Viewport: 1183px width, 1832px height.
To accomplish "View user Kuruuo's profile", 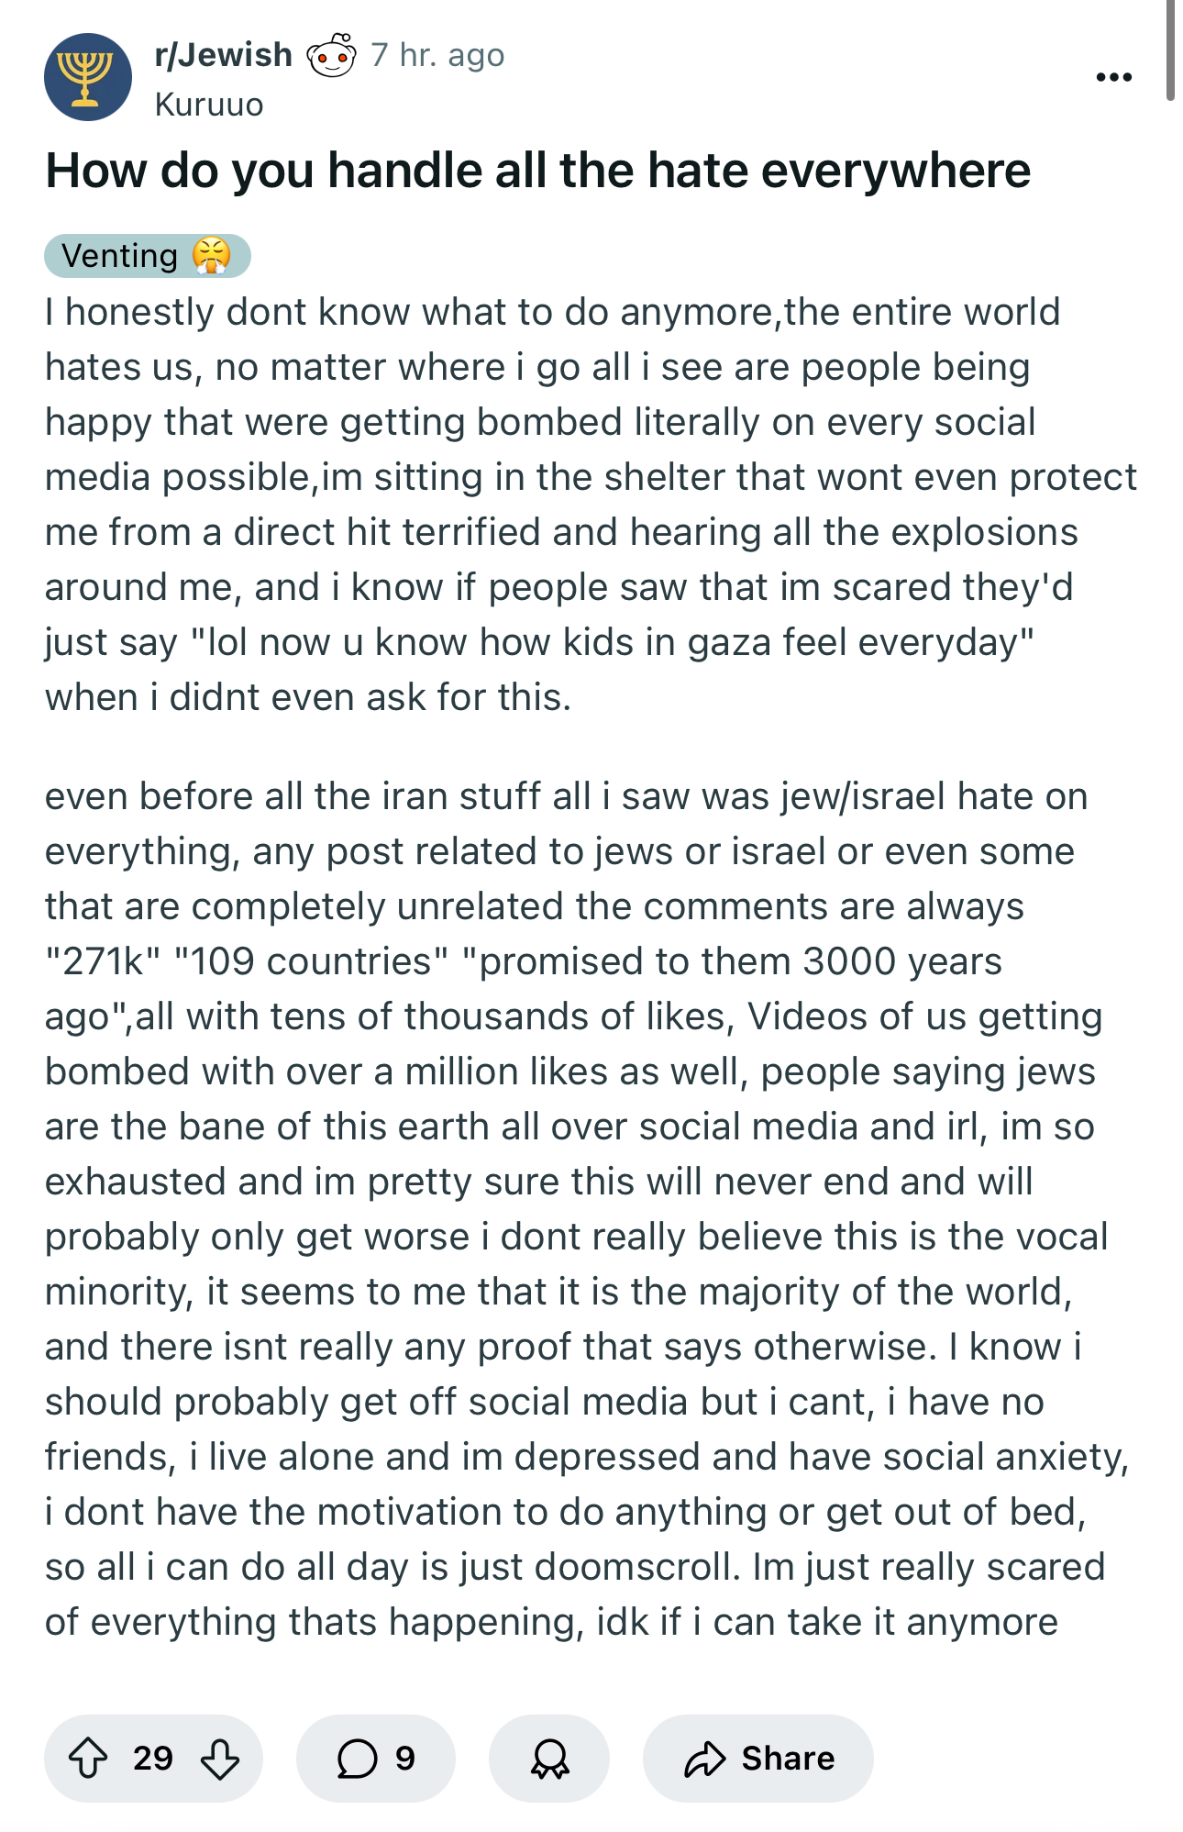I will coord(209,105).
